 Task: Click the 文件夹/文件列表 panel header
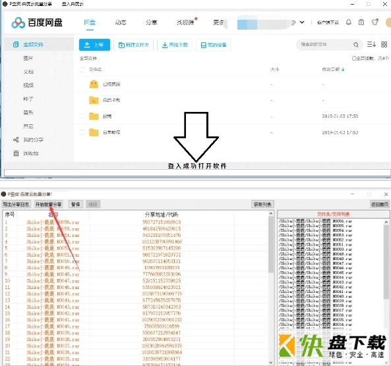click(334, 214)
